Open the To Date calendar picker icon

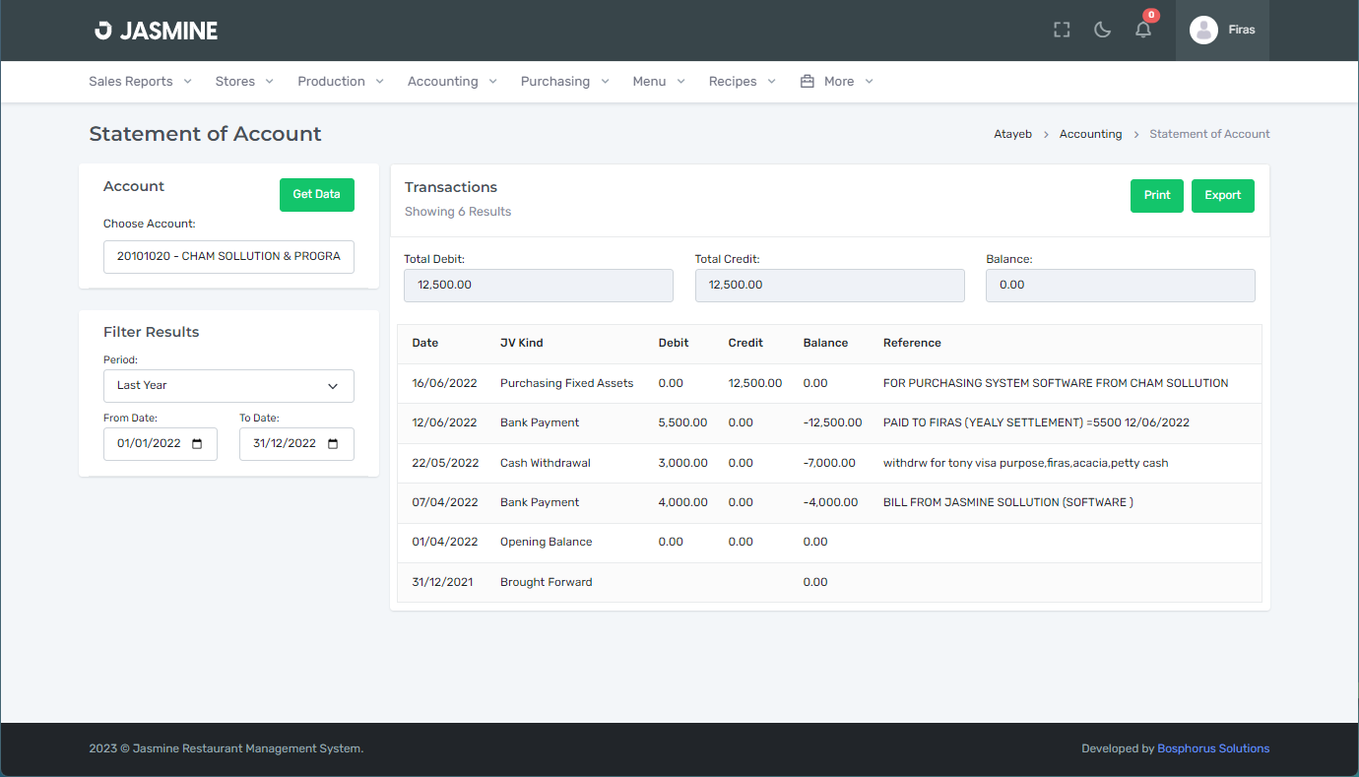(333, 443)
